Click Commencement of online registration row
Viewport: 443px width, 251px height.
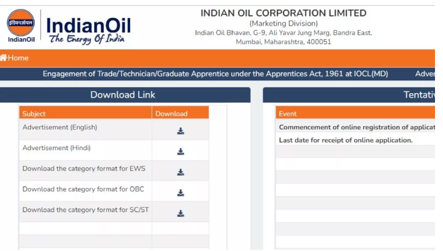(x=357, y=127)
